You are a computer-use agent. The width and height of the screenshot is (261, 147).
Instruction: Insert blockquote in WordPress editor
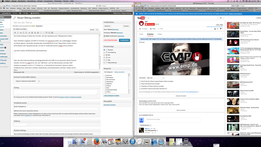click(29, 33)
